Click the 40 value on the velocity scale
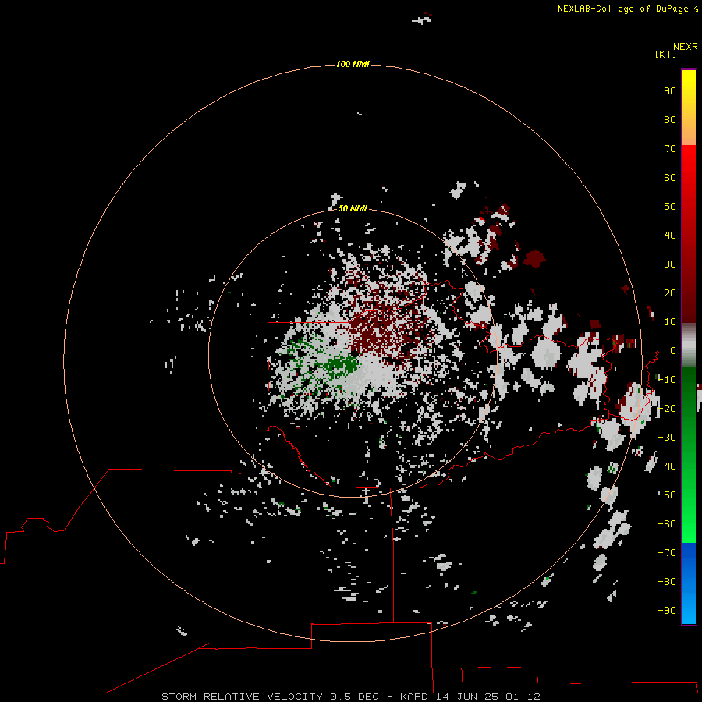 coord(670,235)
